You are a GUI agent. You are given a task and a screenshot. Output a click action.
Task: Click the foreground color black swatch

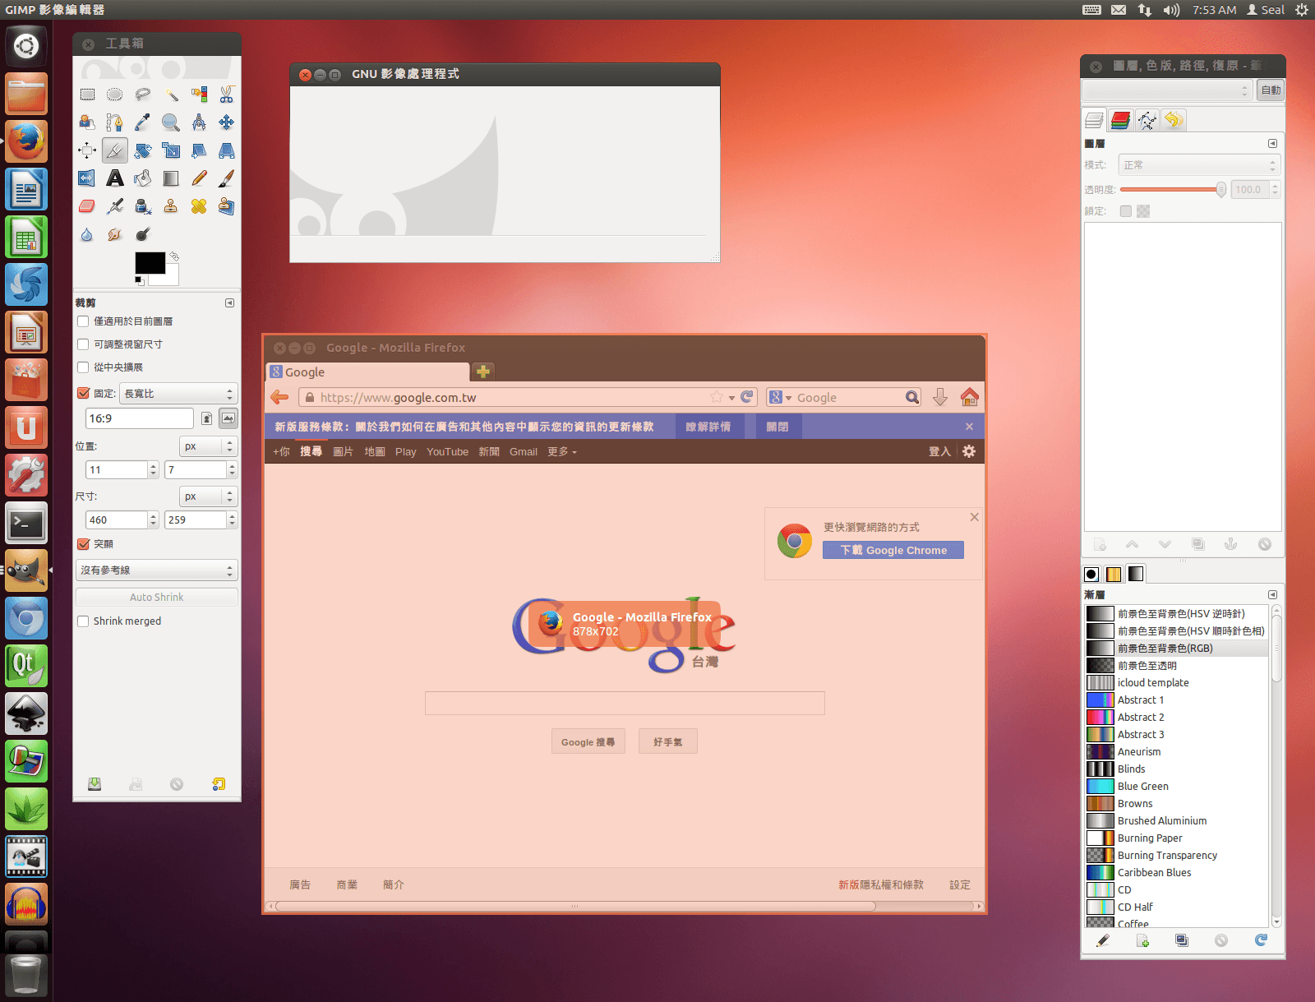tap(149, 262)
